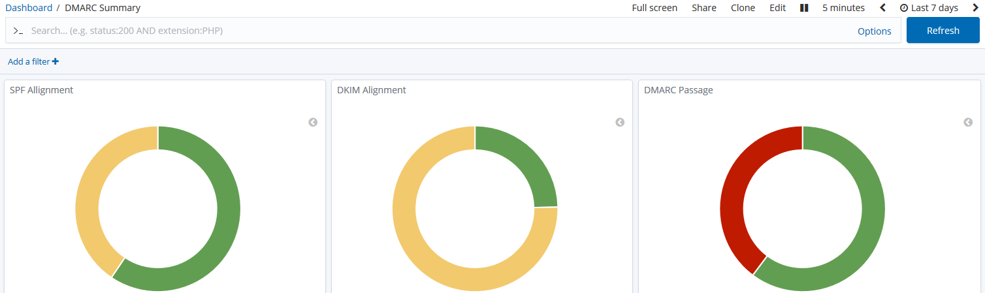Screen dimensions: 985x293
Task: Expand legend of DKIM Alignment chart
Action: [x=620, y=122]
